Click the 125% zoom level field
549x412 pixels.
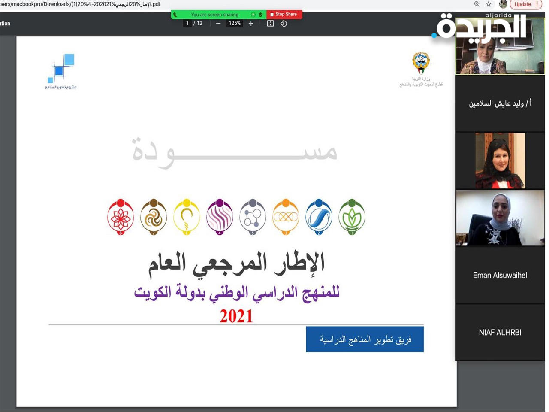pyautogui.click(x=235, y=24)
